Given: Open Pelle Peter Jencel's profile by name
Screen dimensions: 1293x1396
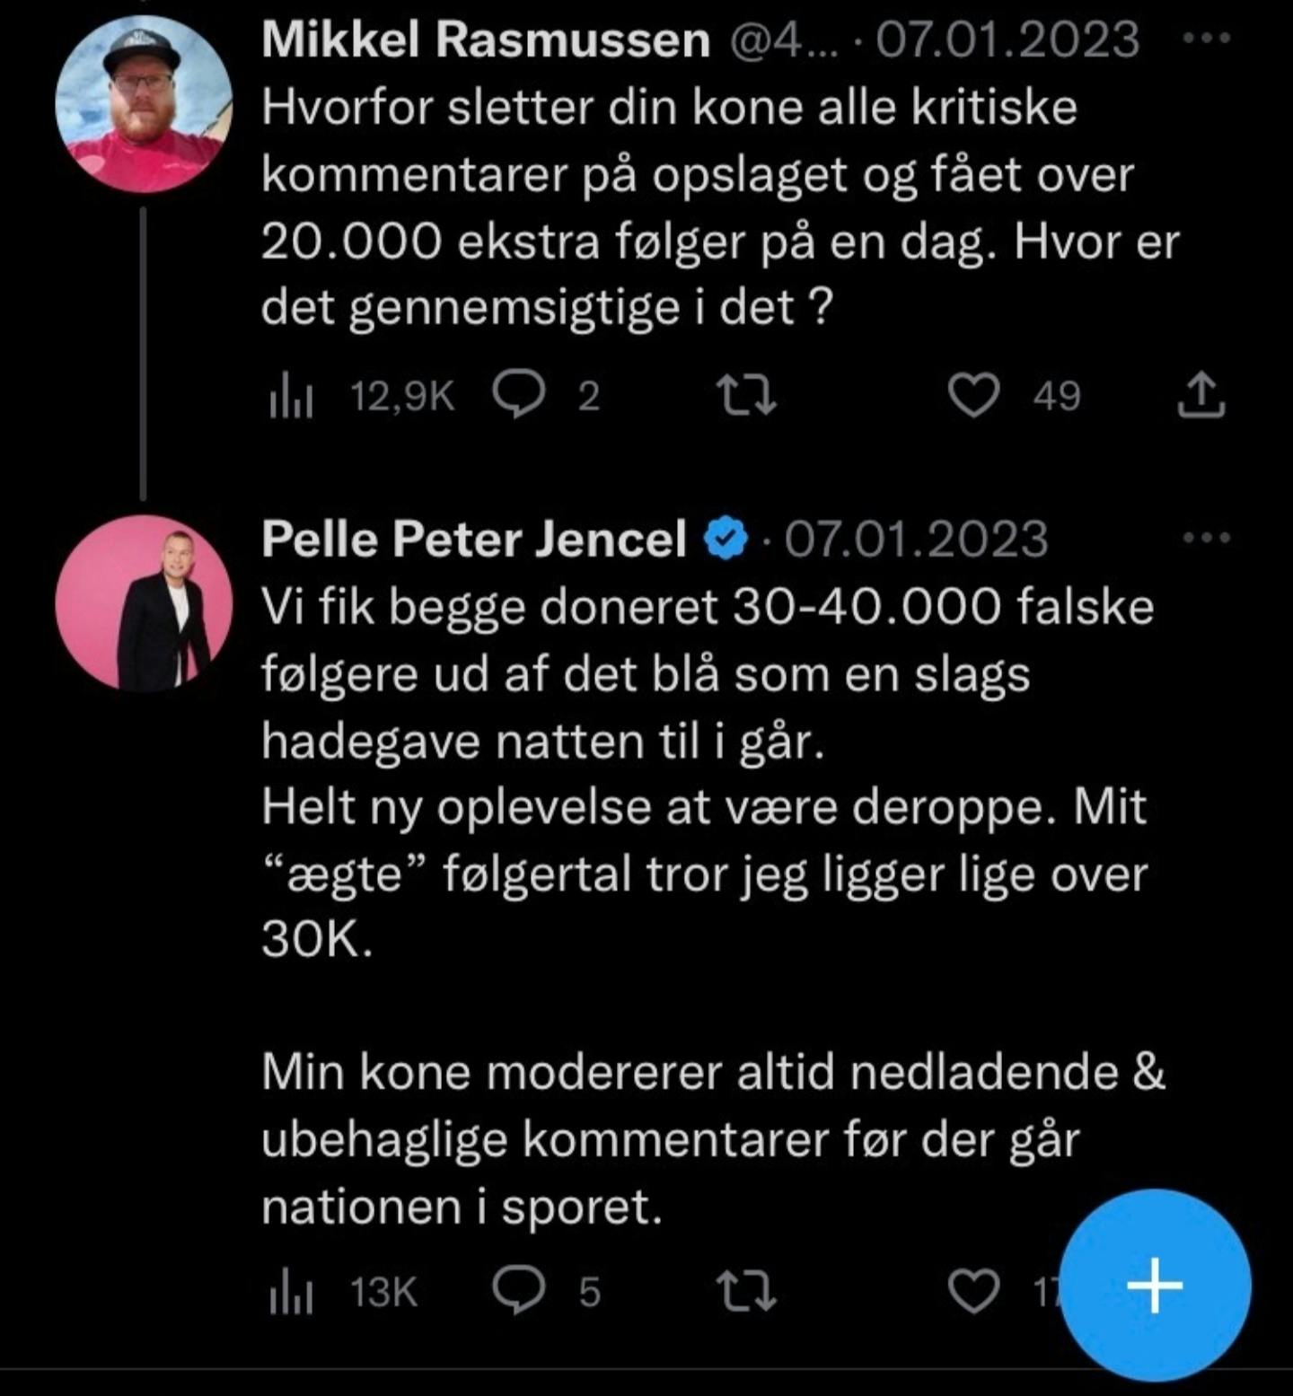Looking at the screenshot, I should point(474,540).
